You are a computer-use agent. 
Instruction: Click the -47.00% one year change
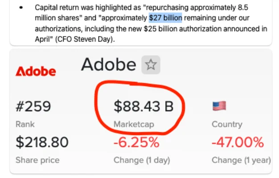point(238,142)
